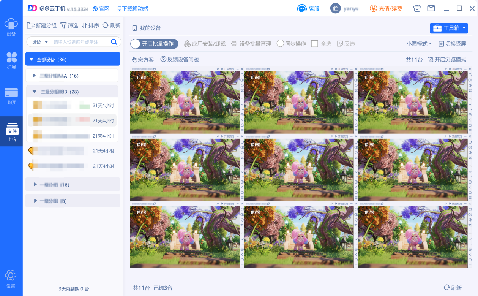Screen dimensions: 478x296
Task: Click 开启预览 above the first device screen
Action: [x=228, y=69]
